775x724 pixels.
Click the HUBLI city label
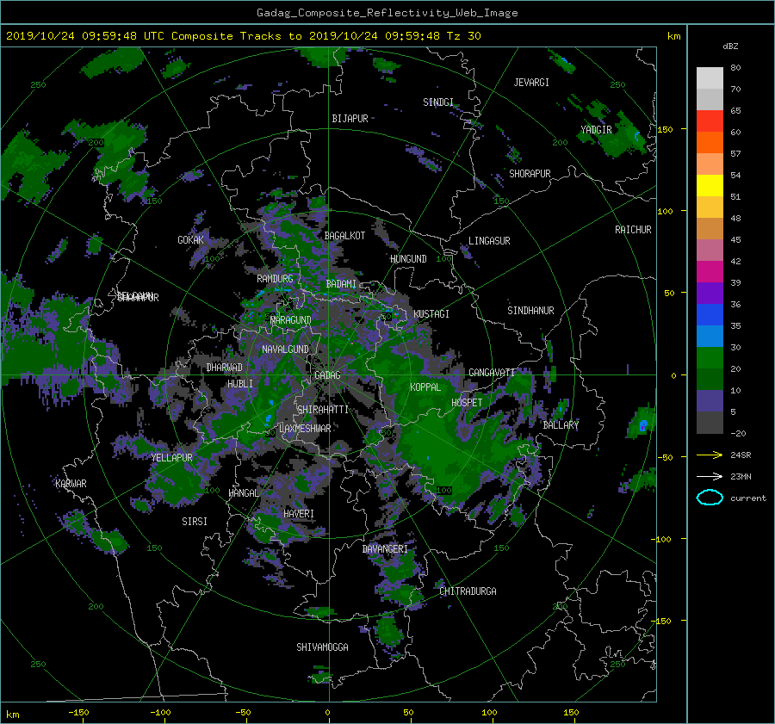(x=240, y=384)
